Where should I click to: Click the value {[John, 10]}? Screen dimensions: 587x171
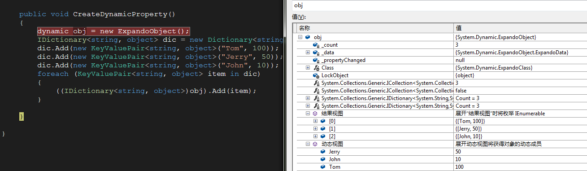469,136
